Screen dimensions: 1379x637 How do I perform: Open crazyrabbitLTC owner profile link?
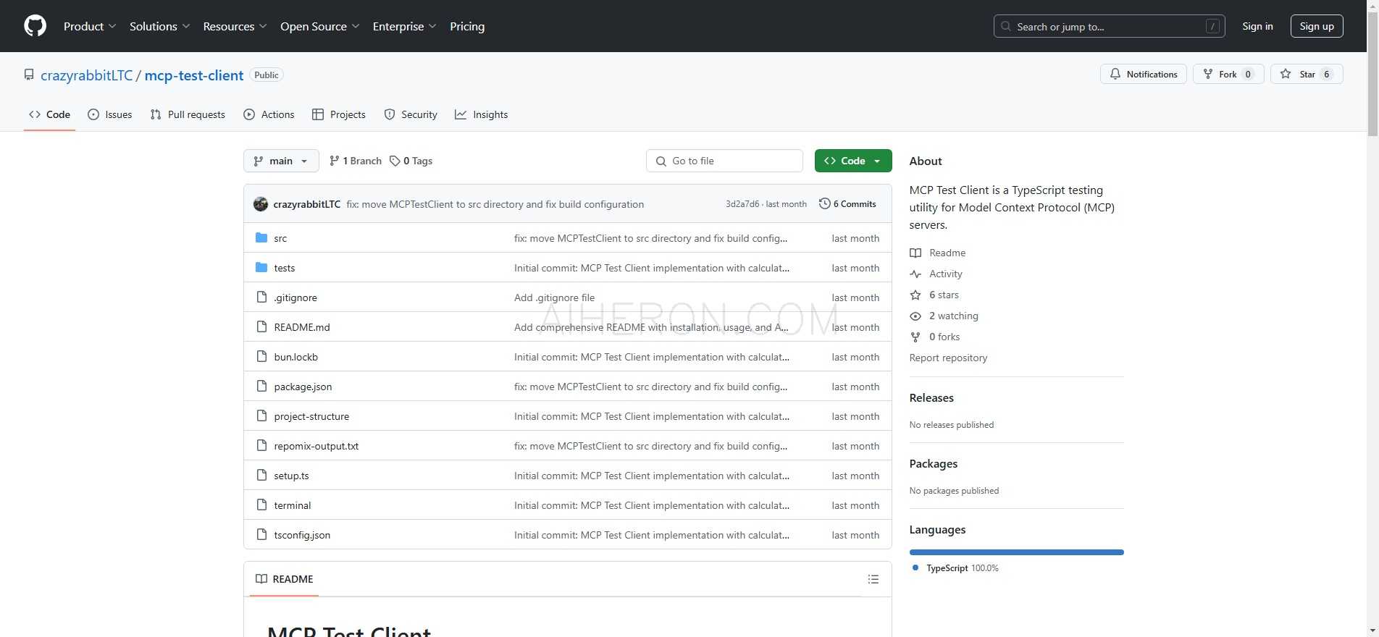[x=87, y=75]
